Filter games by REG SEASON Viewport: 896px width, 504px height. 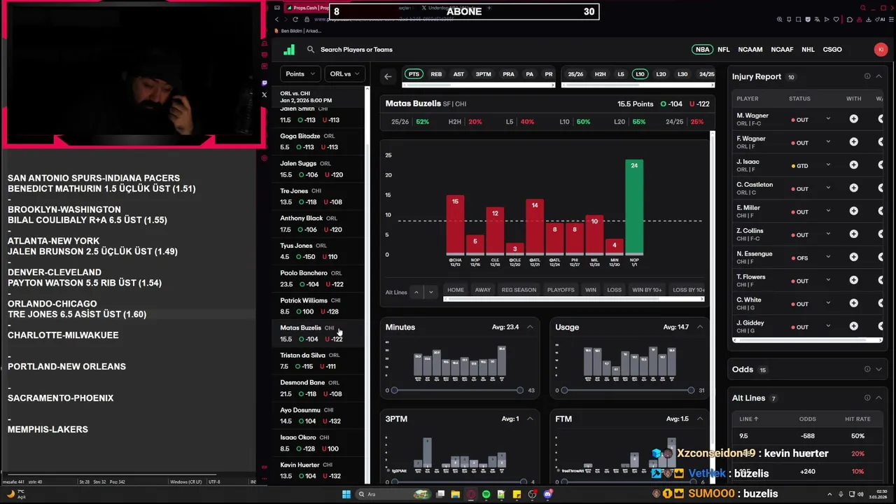click(519, 290)
